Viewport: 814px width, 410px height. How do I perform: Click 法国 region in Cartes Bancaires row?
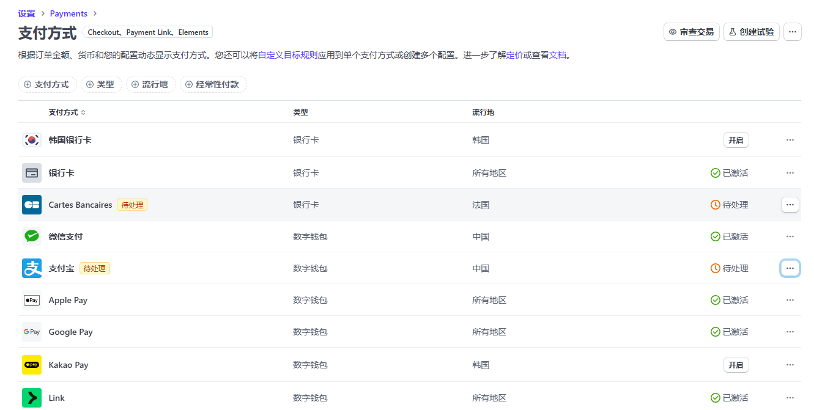pyautogui.click(x=481, y=205)
